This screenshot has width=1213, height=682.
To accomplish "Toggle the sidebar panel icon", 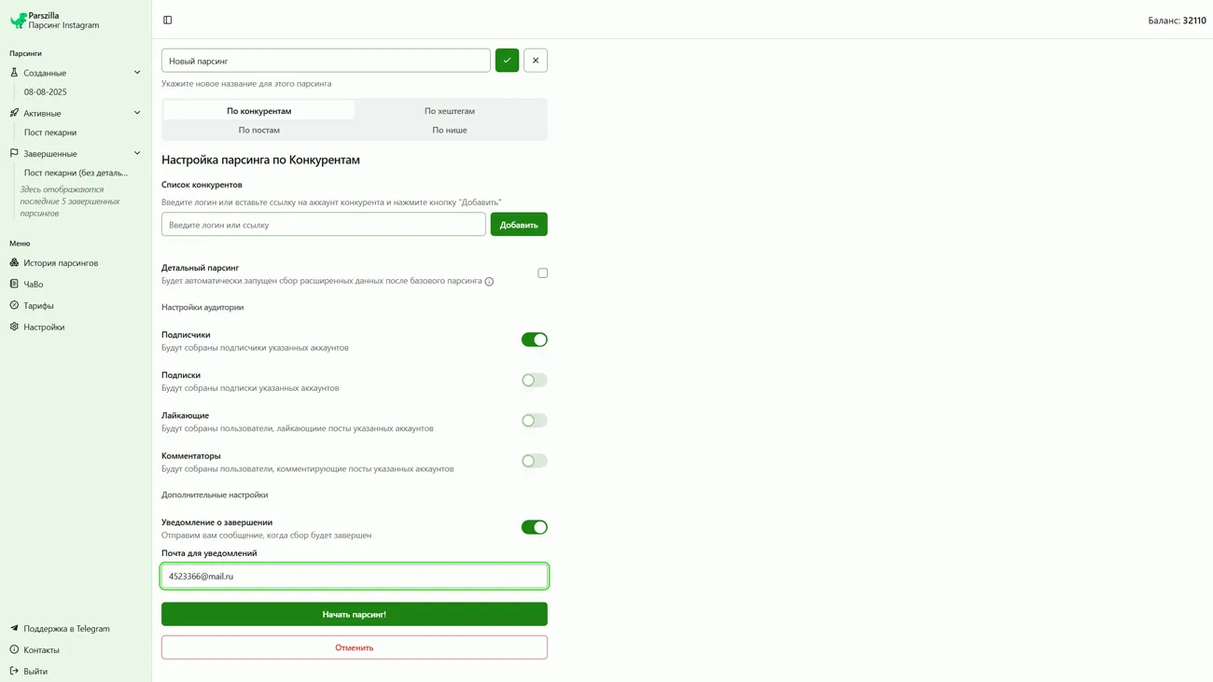I will (x=168, y=20).
